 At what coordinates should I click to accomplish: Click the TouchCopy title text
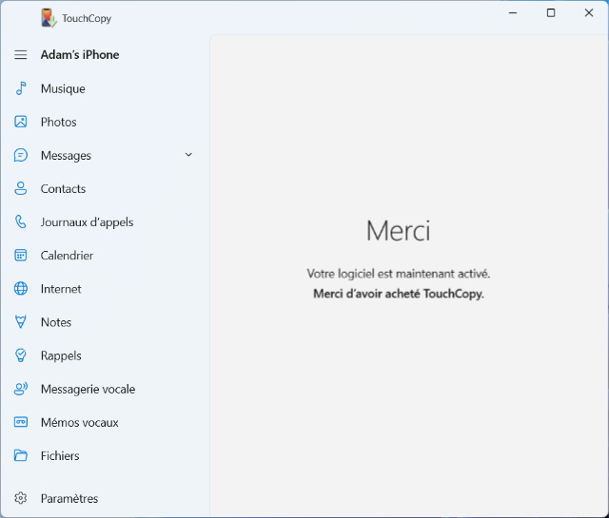pyautogui.click(x=87, y=18)
